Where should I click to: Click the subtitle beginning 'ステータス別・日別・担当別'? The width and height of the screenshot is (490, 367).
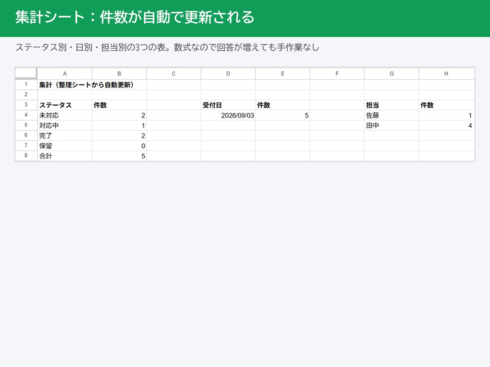(167, 47)
